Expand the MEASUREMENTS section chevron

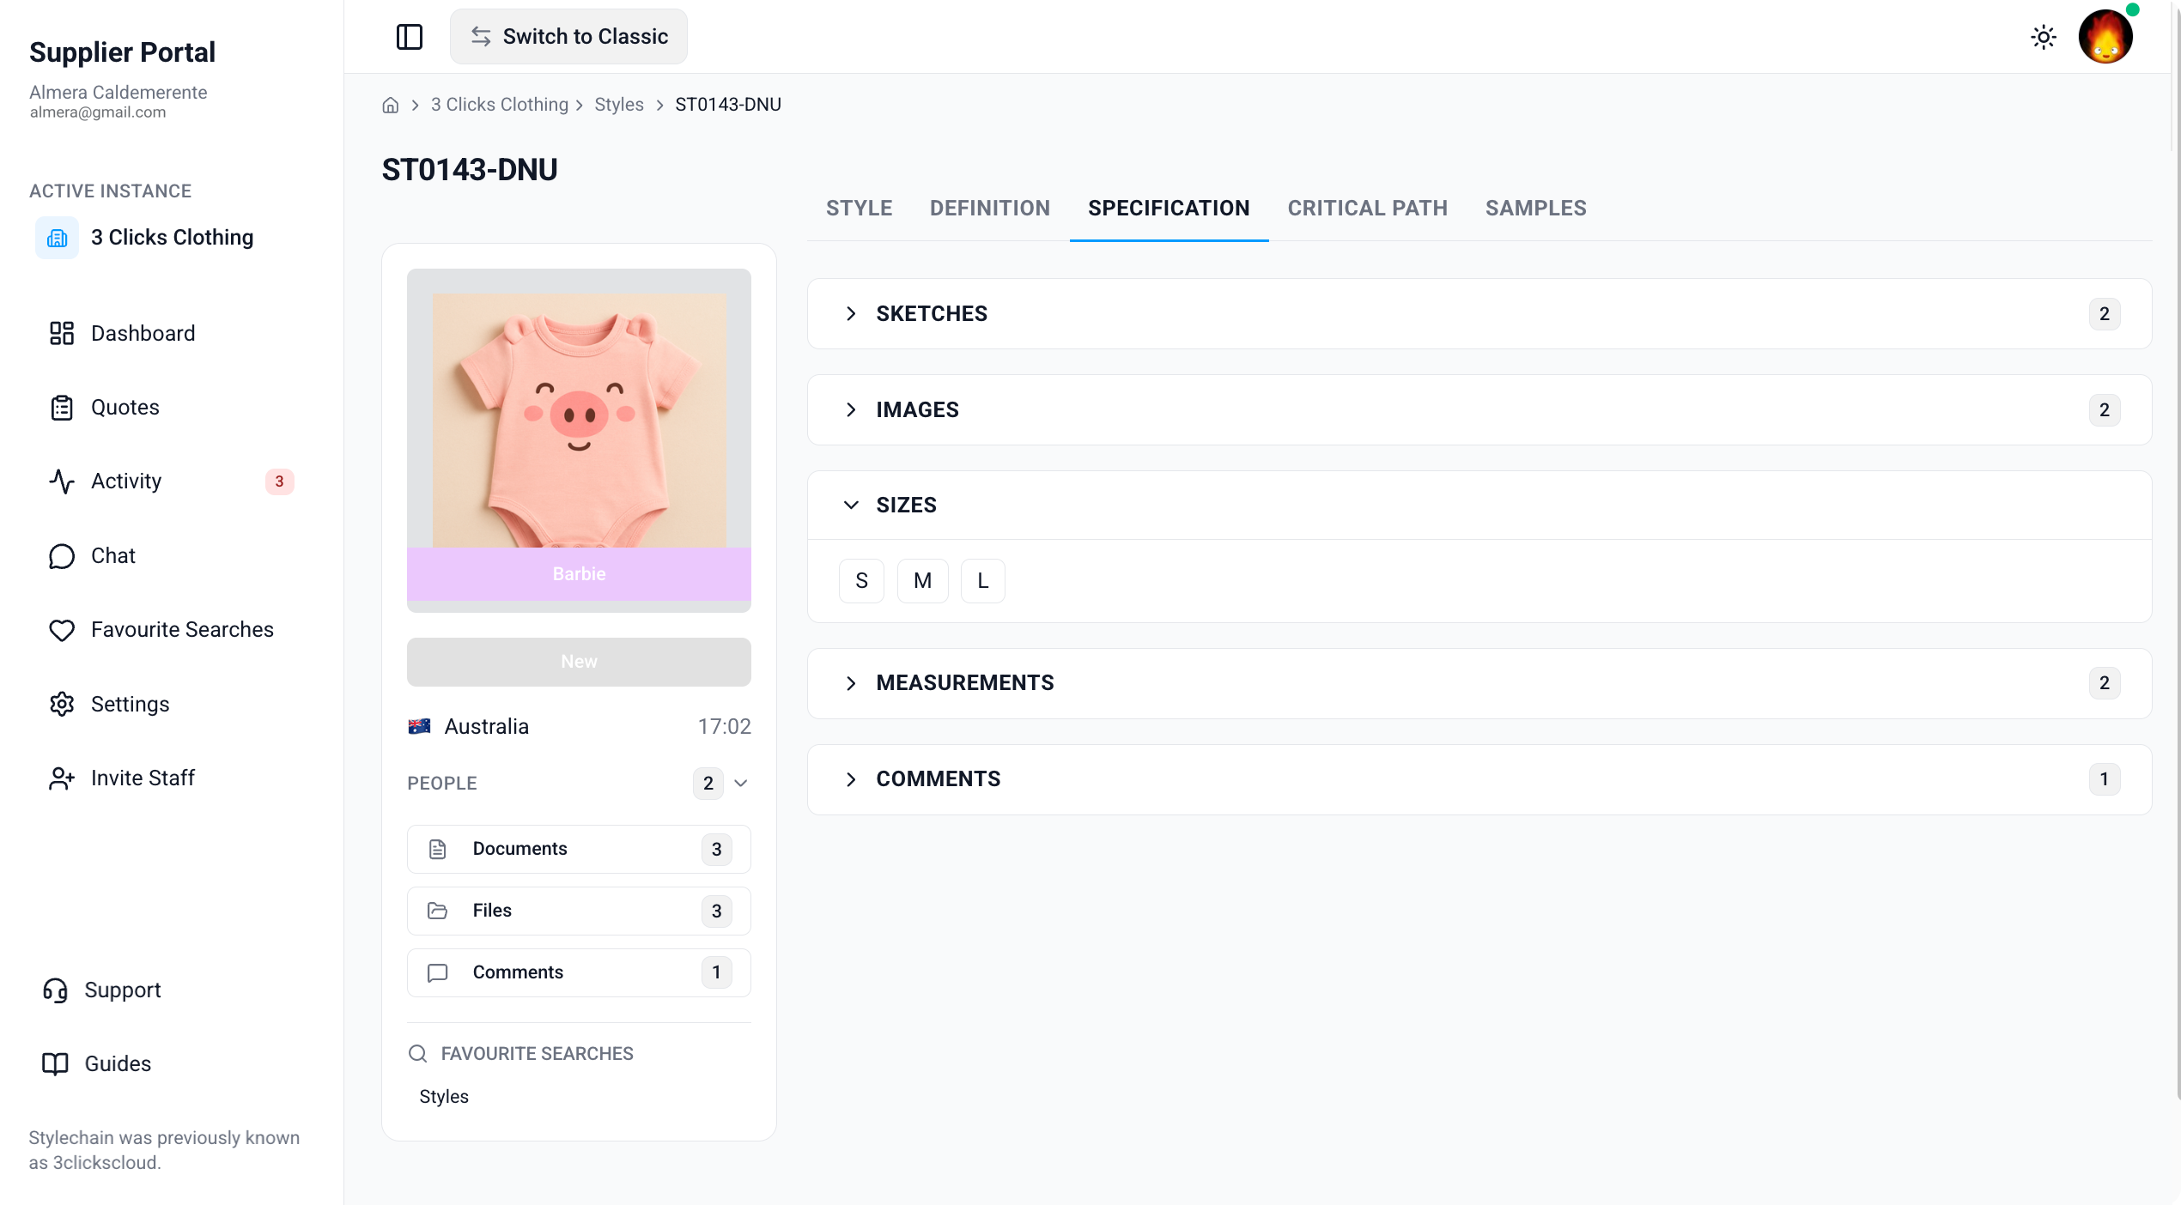(x=851, y=683)
